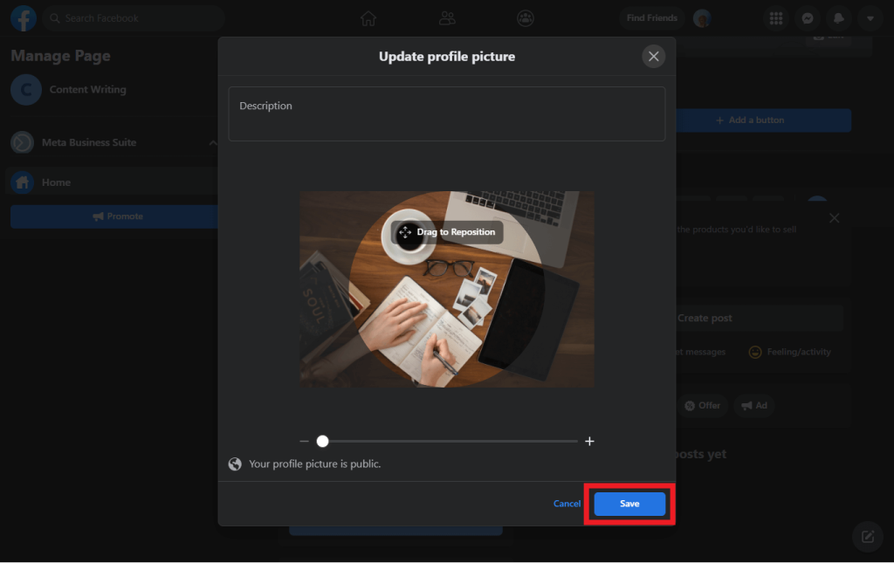Image resolution: width=894 pixels, height=563 pixels.
Task: Click the Ad button
Action: (753, 406)
